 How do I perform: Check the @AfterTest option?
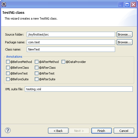pyautogui.click(x=36, y=73)
